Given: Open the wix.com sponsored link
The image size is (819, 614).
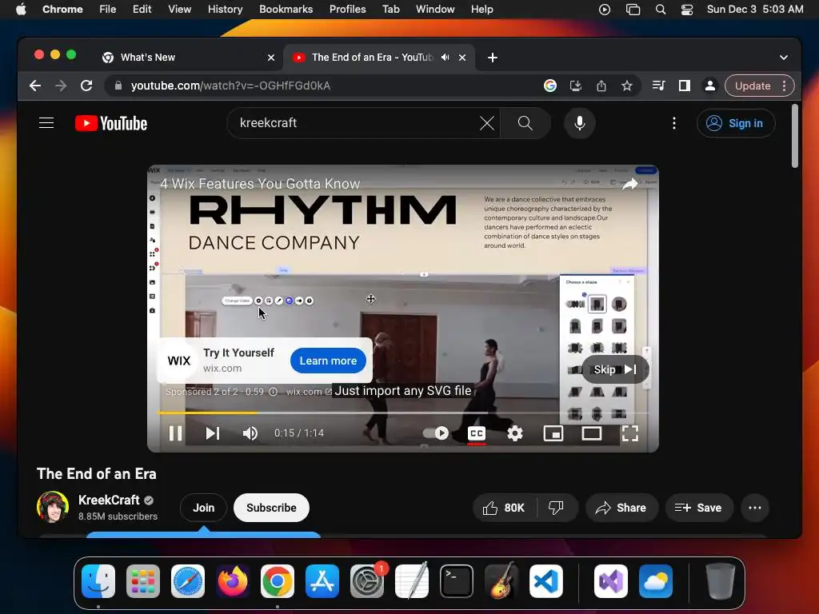Looking at the screenshot, I should click(308, 392).
